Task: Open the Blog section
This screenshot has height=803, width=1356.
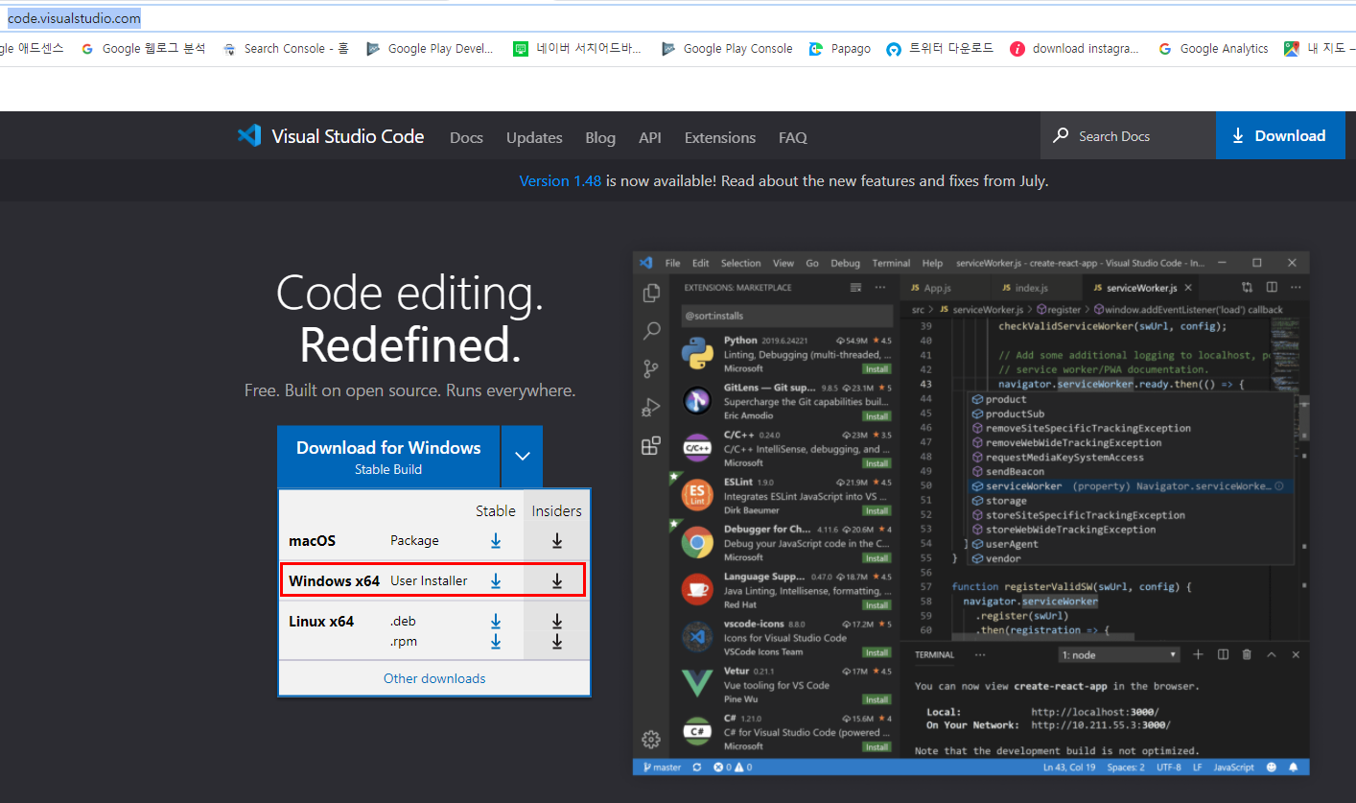Action: (x=600, y=137)
